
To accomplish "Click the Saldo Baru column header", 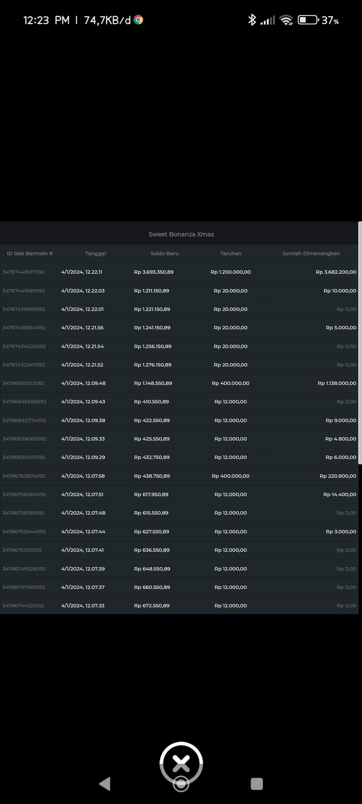I will [165, 254].
